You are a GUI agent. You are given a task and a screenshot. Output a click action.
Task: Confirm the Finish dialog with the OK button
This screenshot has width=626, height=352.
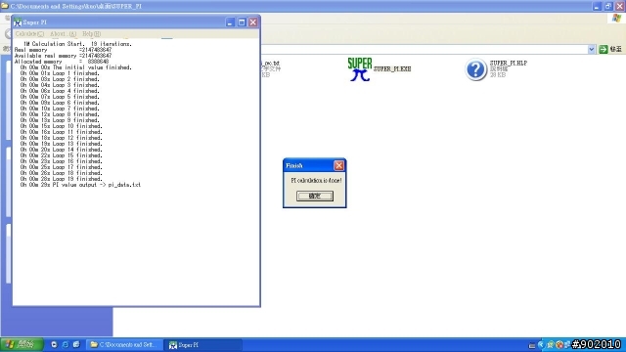pyautogui.click(x=315, y=196)
